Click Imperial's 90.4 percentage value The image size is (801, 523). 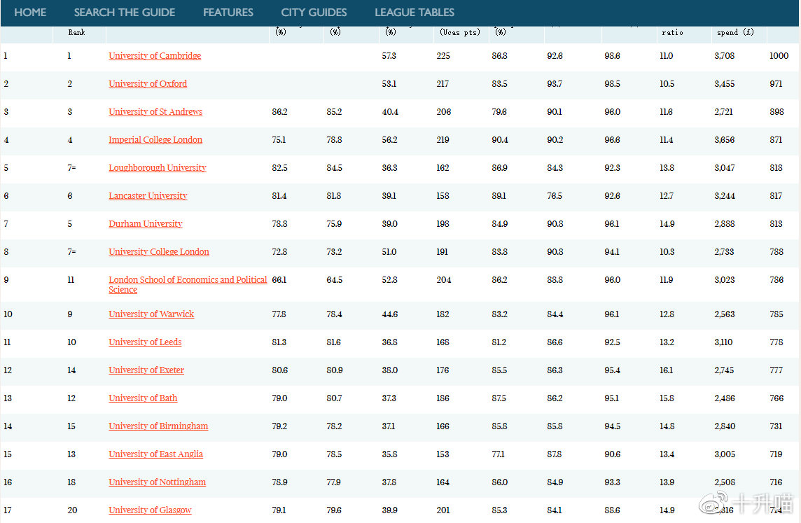click(x=500, y=141)
